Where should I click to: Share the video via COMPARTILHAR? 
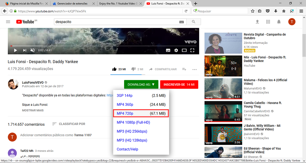(163, 69)
